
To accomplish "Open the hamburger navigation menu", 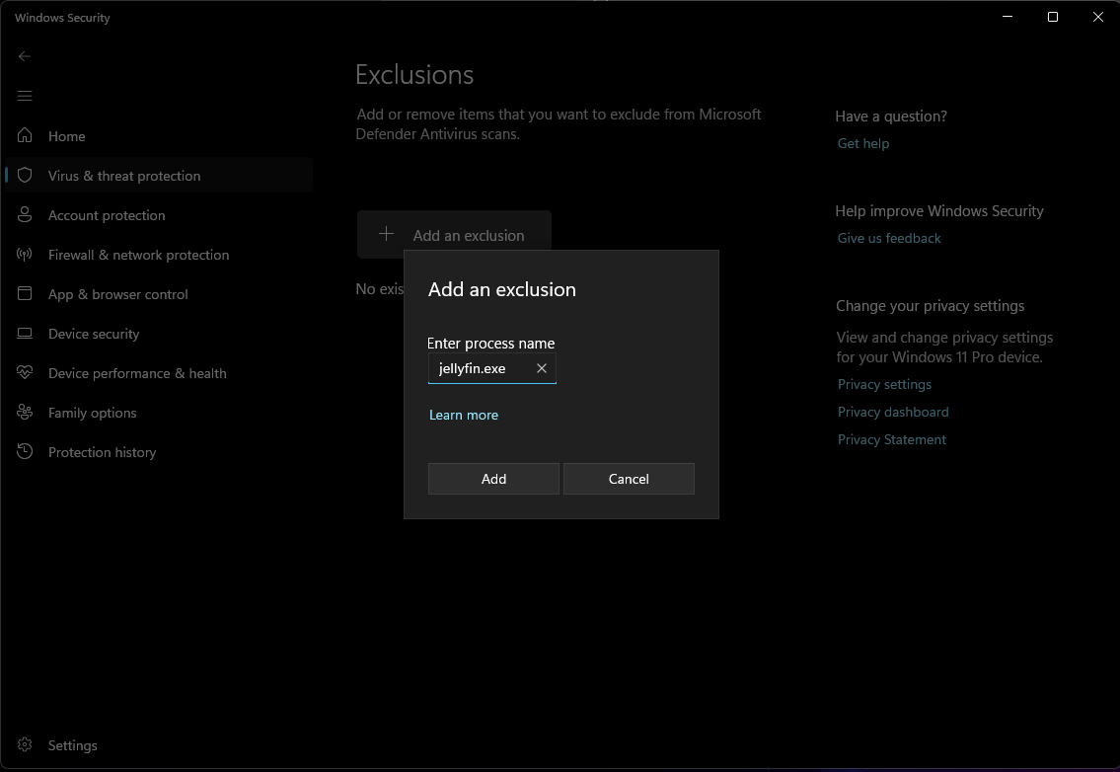I will [x=25, y=96].
